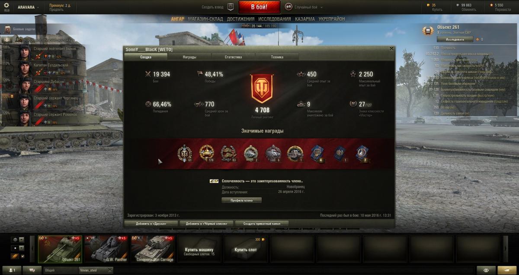519x275 pixels.
Task: Click the В бой! battle button
Action: [x=259, y=7]
